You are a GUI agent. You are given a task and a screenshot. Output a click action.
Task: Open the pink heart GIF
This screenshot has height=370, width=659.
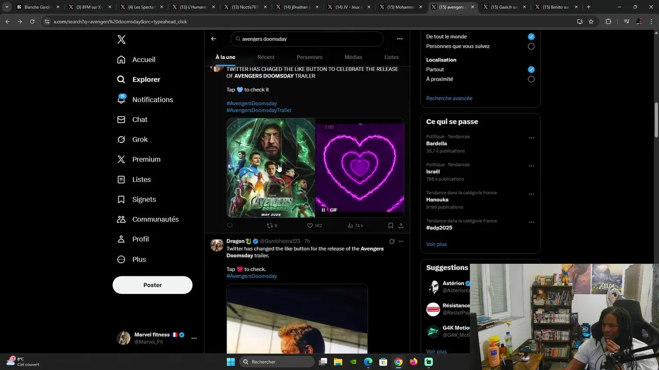[x=360, y=168]
